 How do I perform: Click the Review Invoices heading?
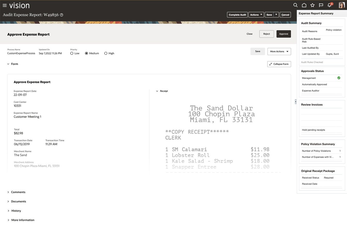(x=312, y=105)
